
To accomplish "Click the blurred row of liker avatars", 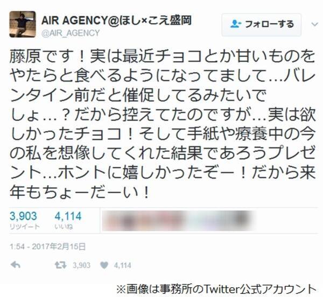I will [x=178, y=221].
